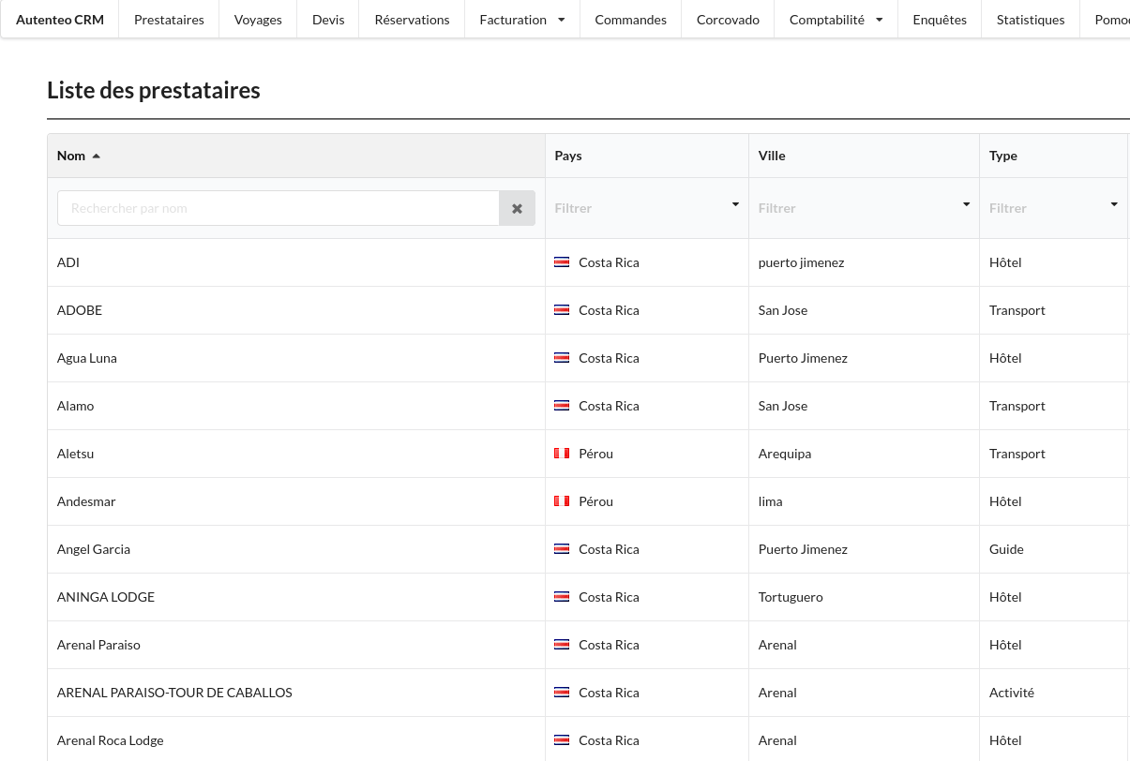Viewport: 1130px width, 761px height.
Task: Click the flag in the Arenal Paraiso row
Action: (x=562, y=645)
